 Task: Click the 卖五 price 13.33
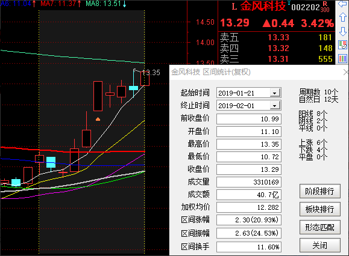point(278,37)
